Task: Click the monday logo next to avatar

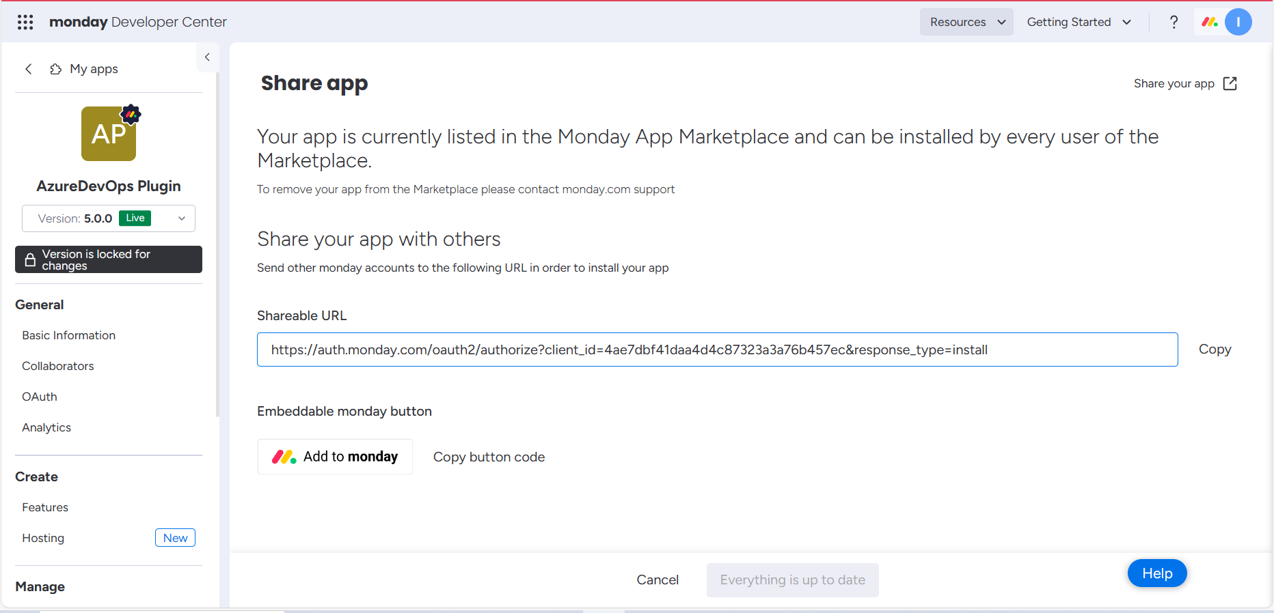Action: (x=1209, y=22)
